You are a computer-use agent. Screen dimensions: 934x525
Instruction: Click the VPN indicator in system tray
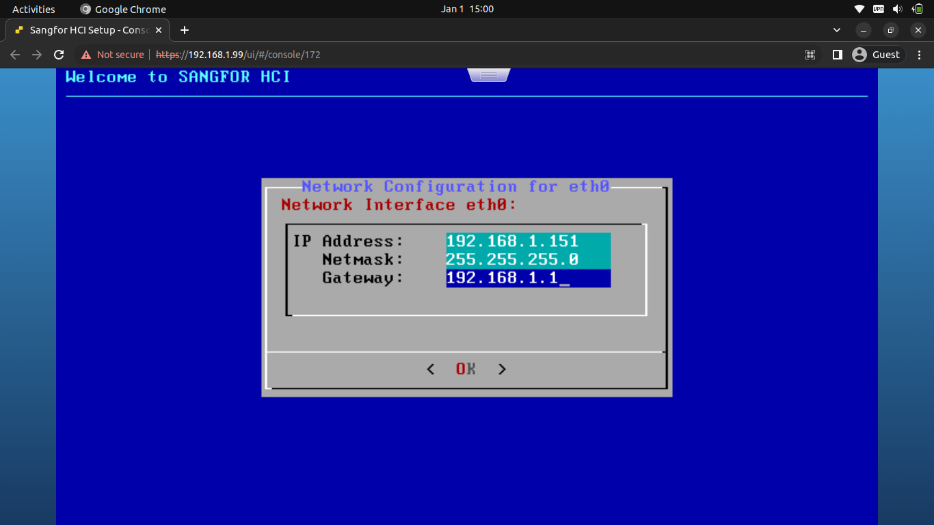(879, 9)
